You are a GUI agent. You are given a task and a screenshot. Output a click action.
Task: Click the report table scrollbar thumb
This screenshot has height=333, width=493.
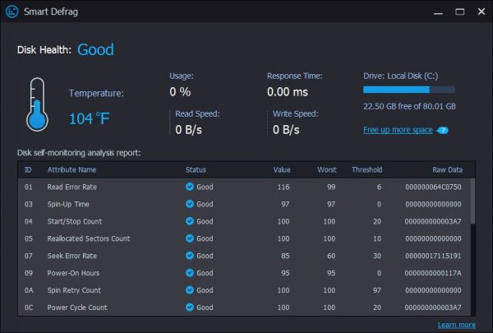[x=472, y=201]
